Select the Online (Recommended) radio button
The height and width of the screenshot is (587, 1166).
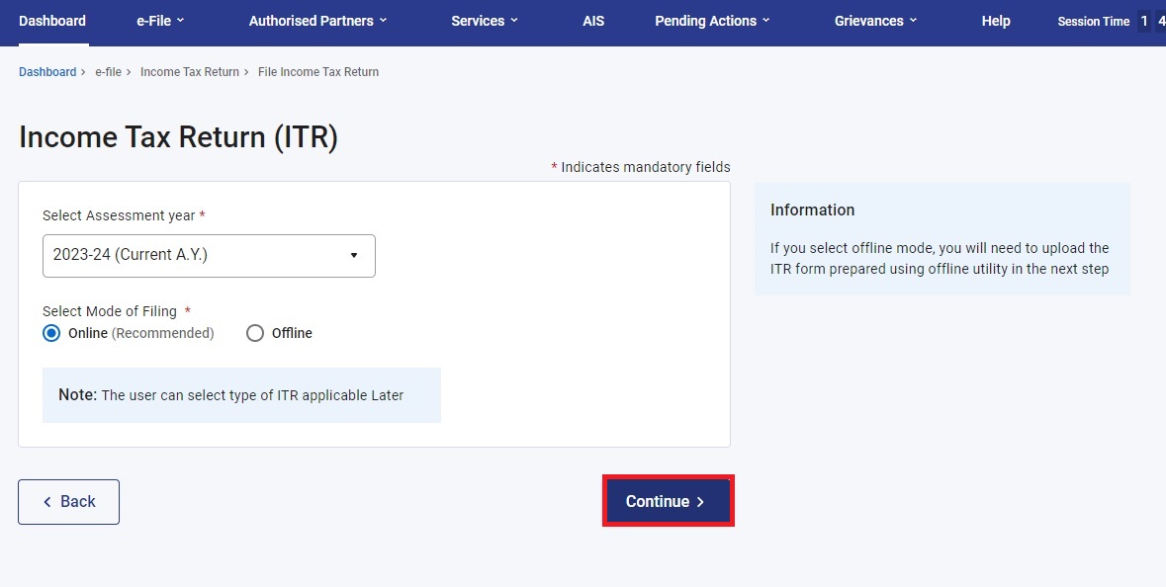point(51,333)
